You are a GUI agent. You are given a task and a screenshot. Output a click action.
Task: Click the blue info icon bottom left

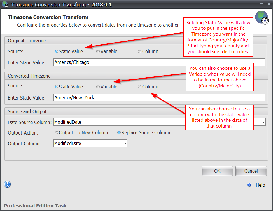coord(7,184)
